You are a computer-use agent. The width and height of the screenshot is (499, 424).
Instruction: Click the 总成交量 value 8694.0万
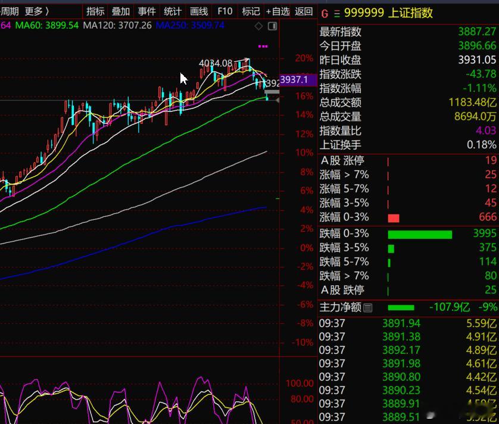click(475, 117)
